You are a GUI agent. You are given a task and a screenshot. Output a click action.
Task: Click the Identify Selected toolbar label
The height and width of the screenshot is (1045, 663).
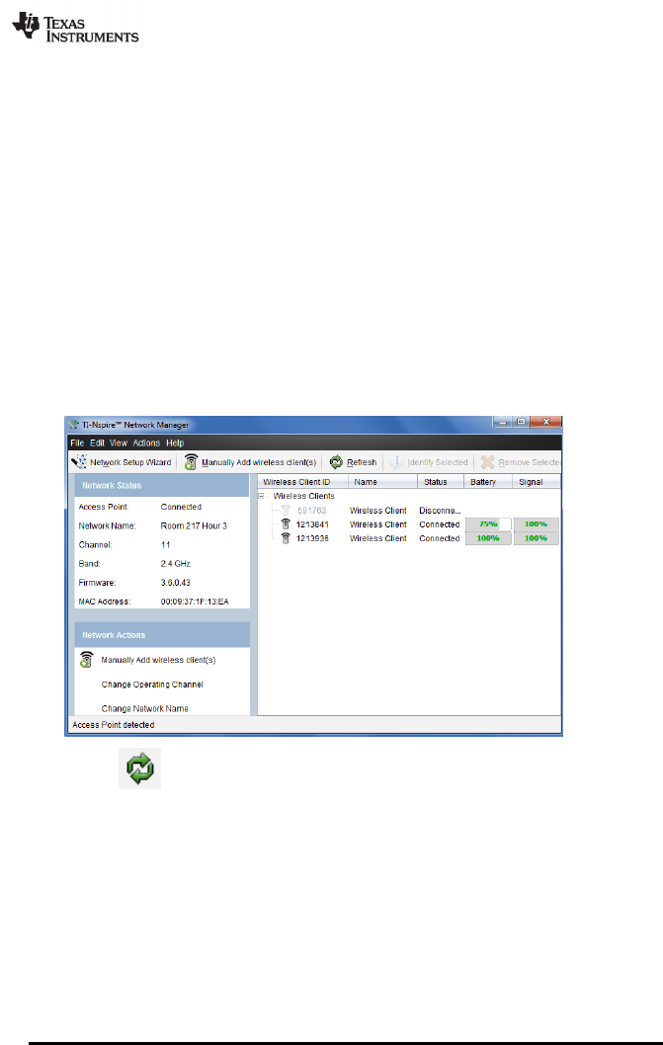[438, 462]
